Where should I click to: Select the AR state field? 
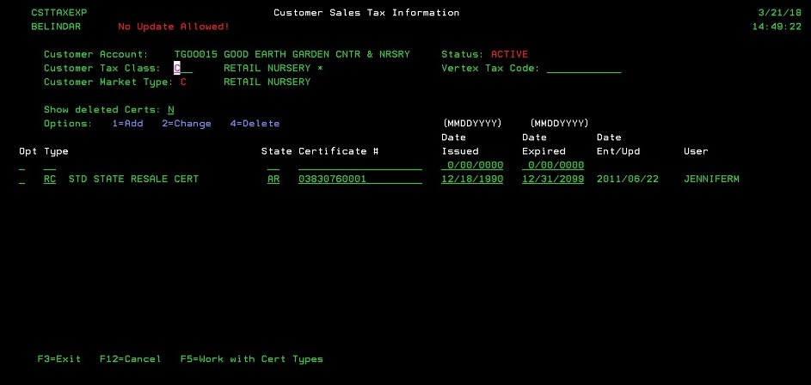273,179
